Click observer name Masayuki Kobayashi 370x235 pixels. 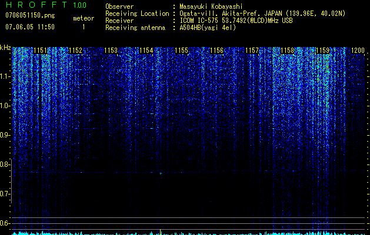(x=211, y=6)
